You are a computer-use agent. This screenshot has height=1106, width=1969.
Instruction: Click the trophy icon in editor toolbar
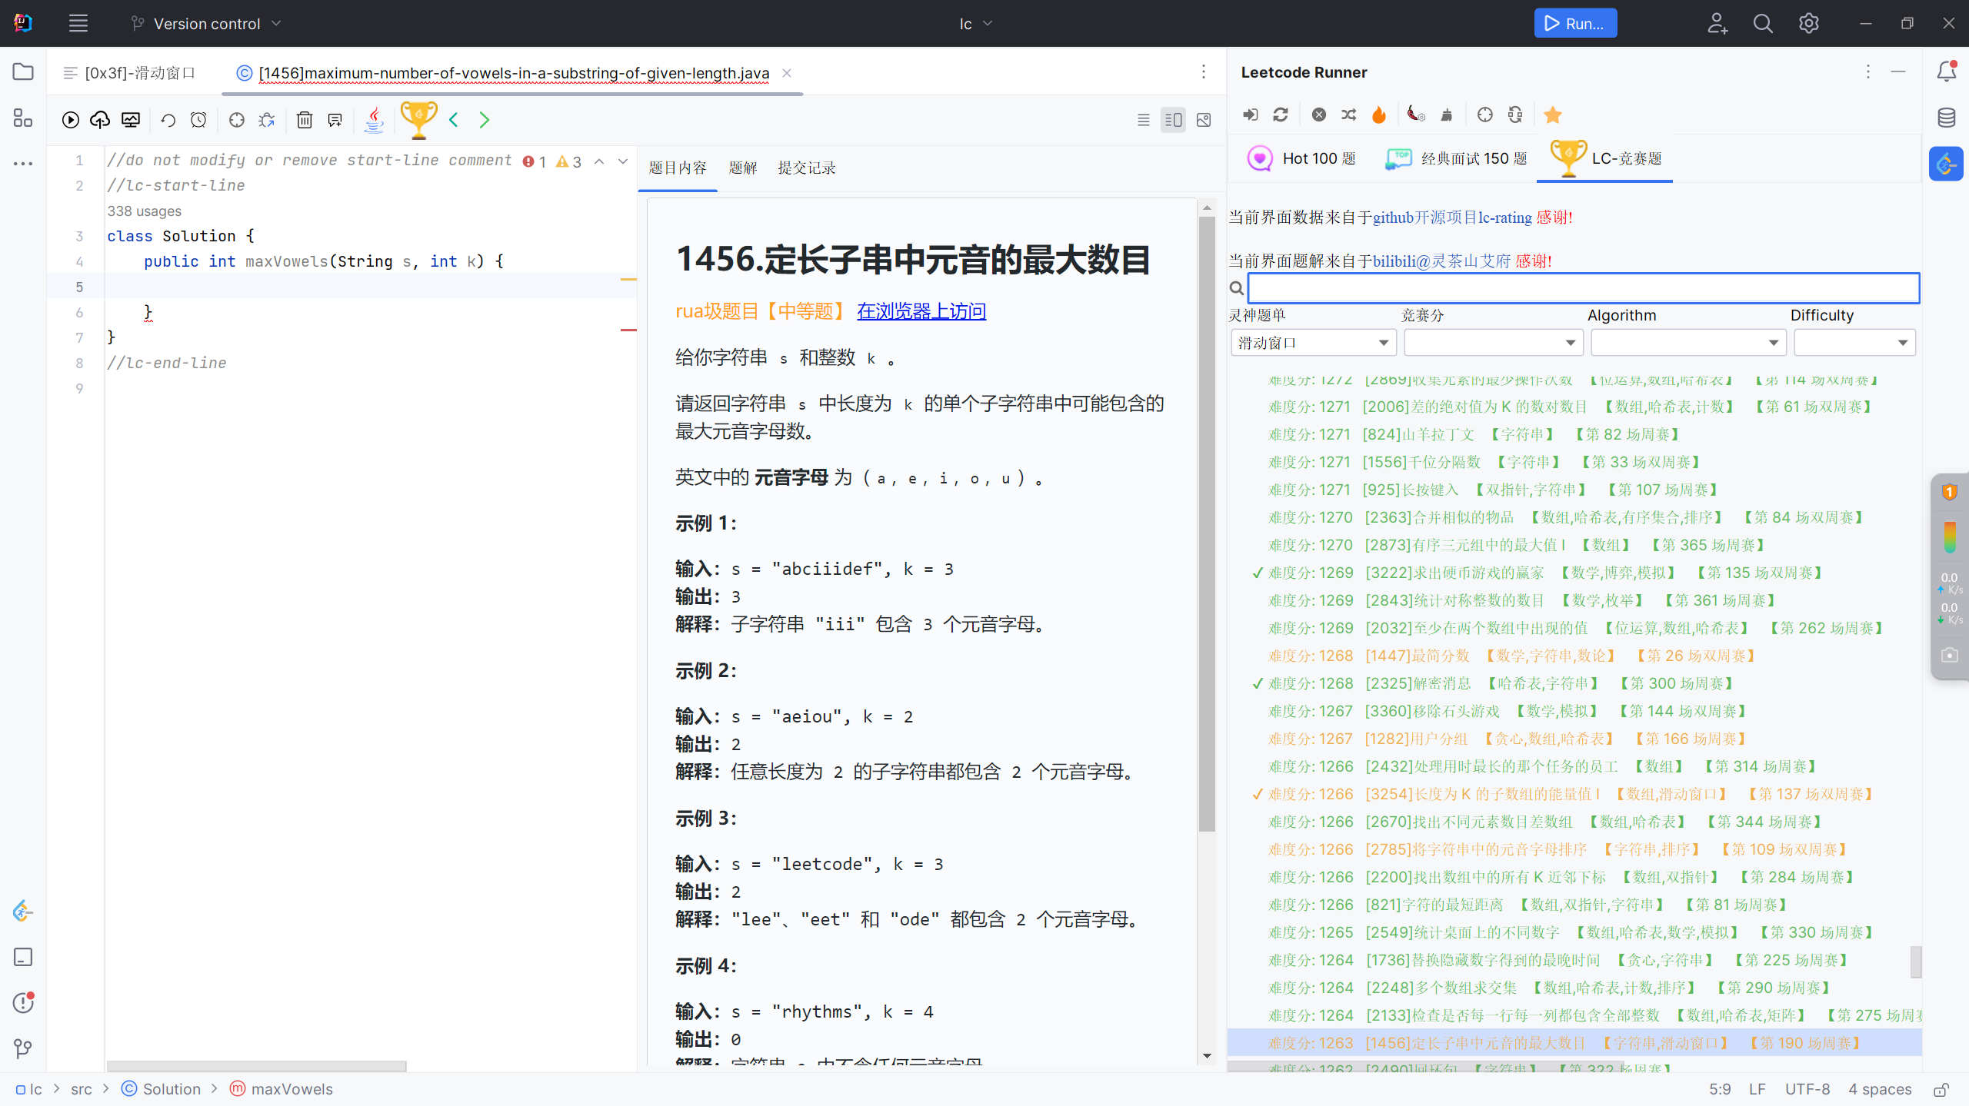418,120
